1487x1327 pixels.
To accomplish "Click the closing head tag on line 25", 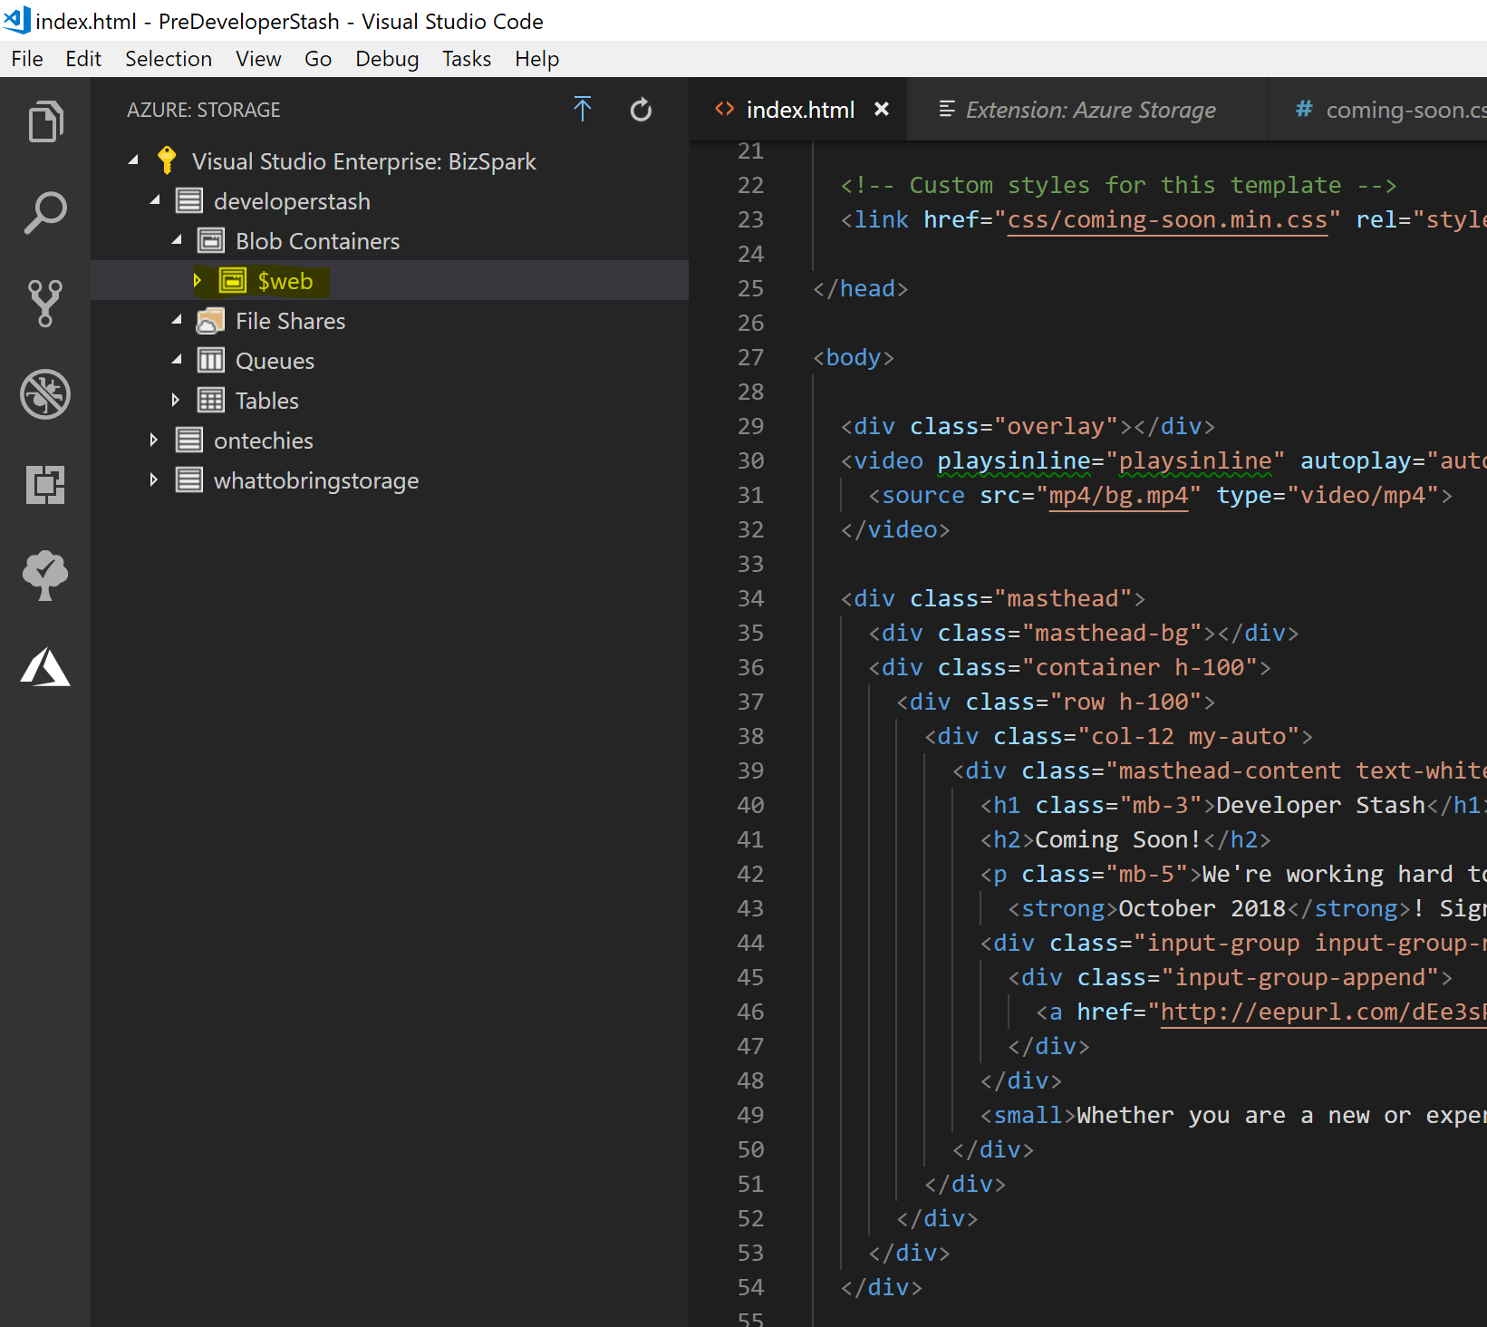I will click(861, 289).
